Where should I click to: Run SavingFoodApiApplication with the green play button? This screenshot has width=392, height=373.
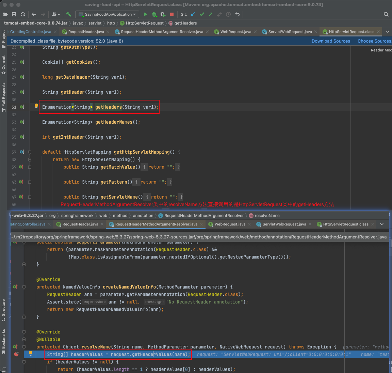[145, 14]
